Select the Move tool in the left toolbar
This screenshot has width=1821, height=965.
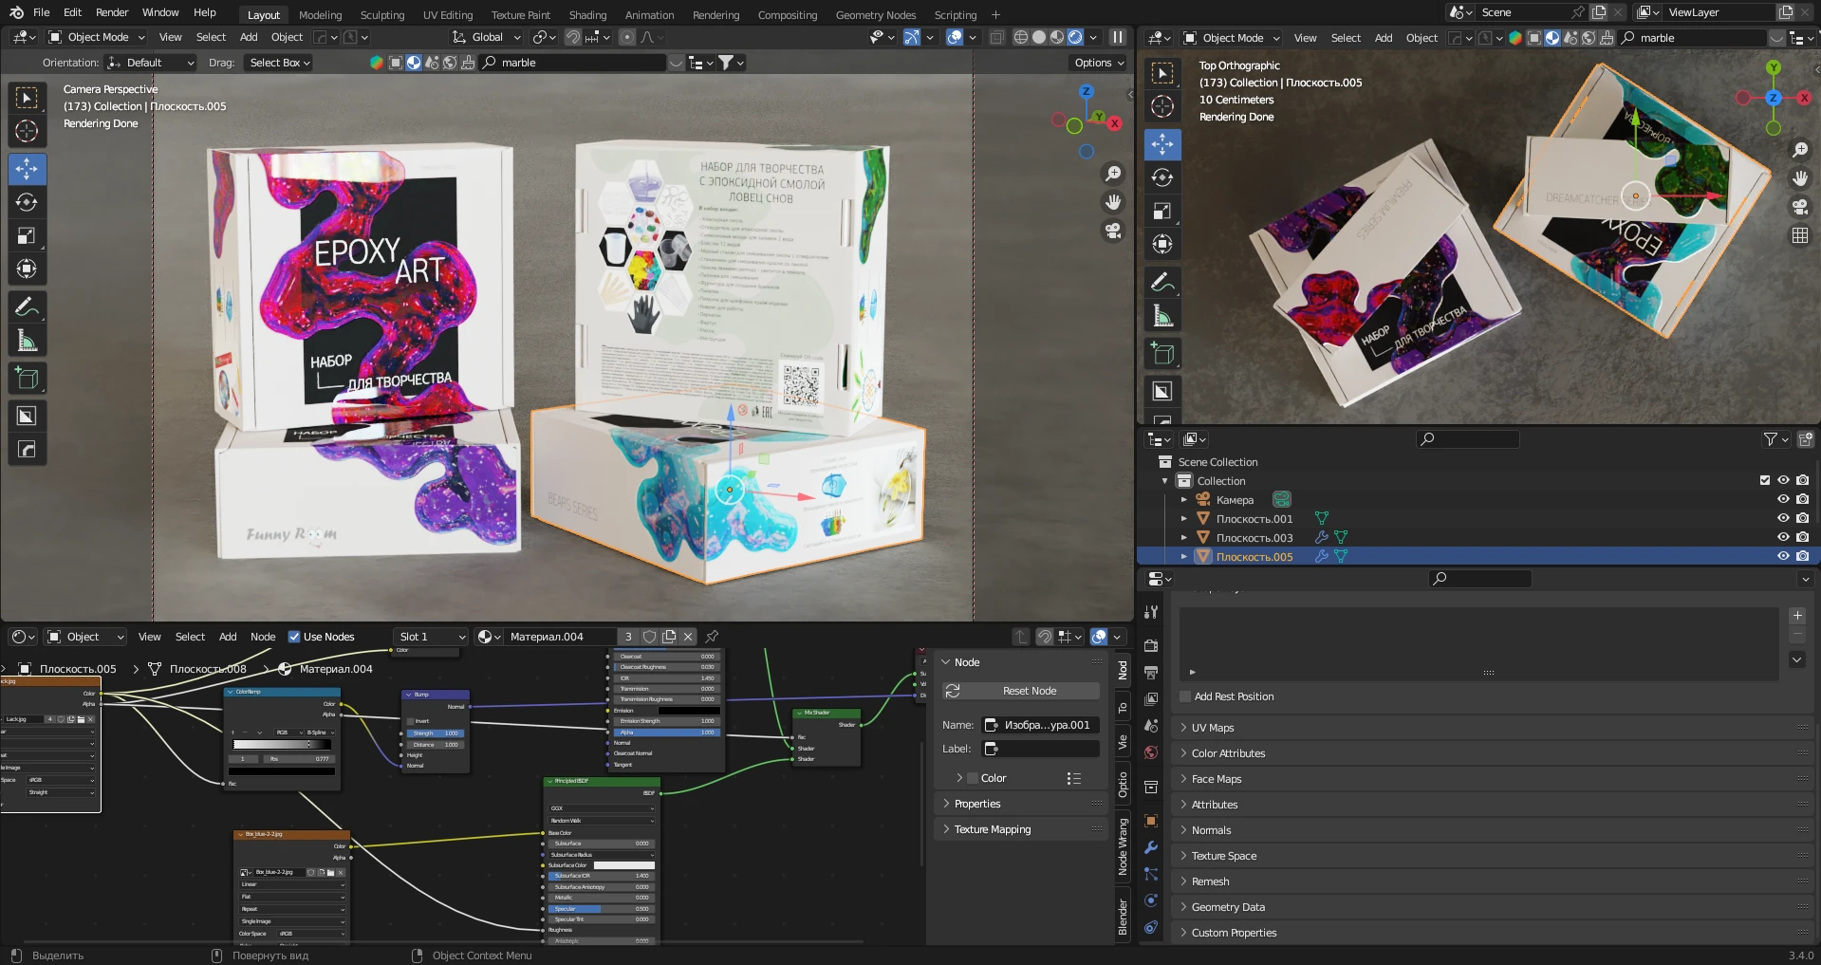point(27,169)
